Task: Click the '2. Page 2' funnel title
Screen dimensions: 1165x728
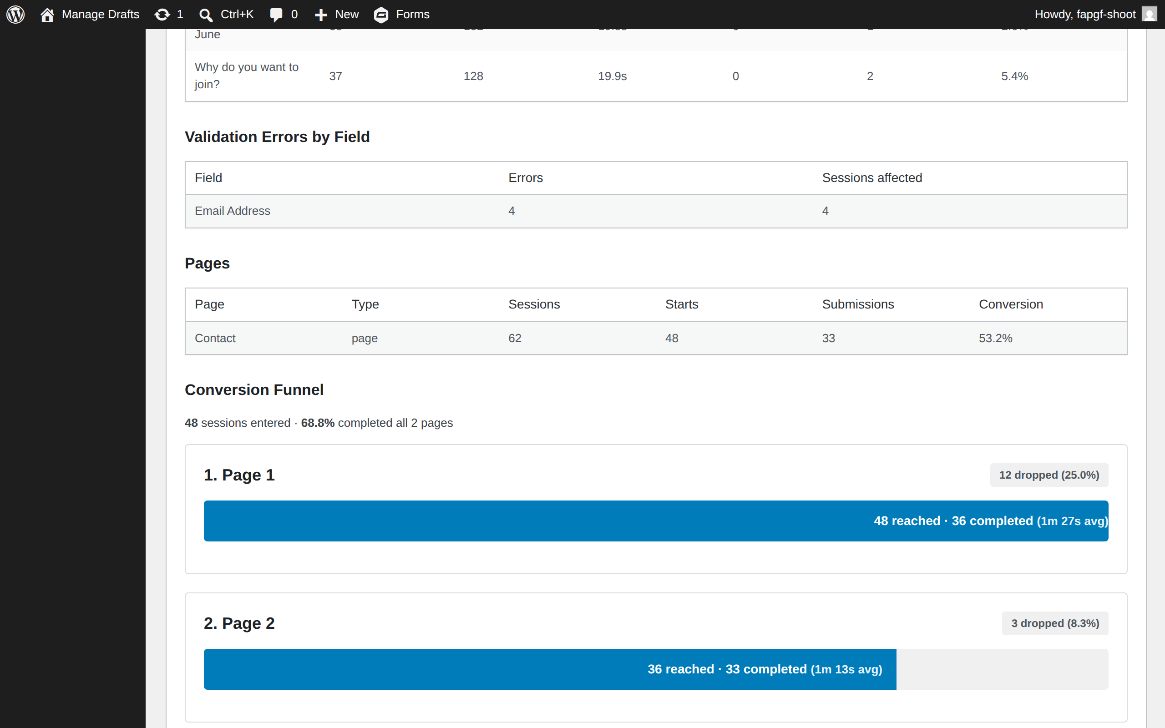Action: pyautogui.click(x=239, y=623)
